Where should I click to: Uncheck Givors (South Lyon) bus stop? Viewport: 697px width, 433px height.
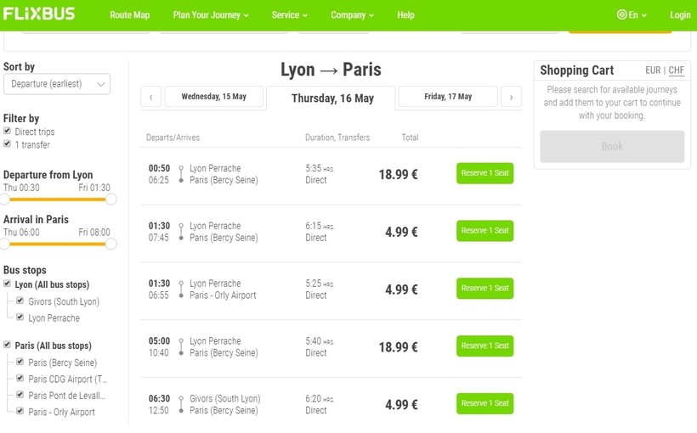(20, 301)
